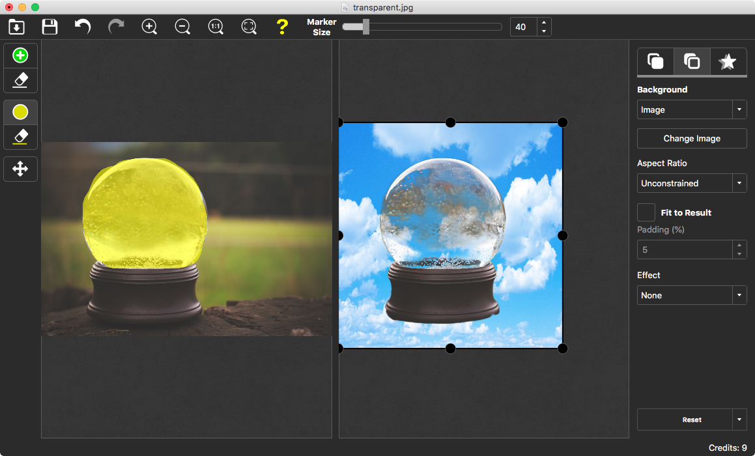Expand the Aspect Ratio dropdown
755x456 pixels.
691,183
